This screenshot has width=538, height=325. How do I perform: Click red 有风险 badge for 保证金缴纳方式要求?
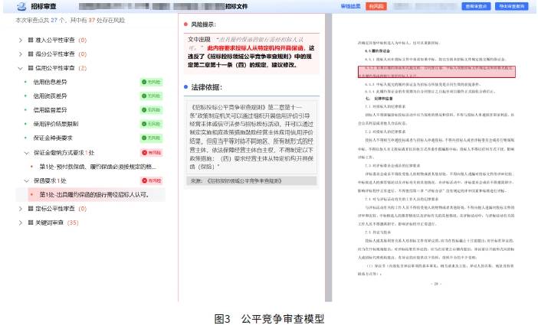151,152
